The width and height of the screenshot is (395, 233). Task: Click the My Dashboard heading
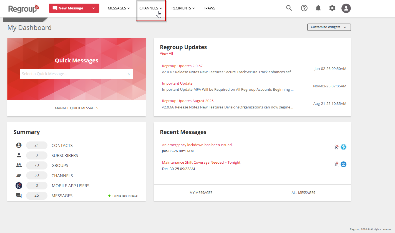[29, 28]
